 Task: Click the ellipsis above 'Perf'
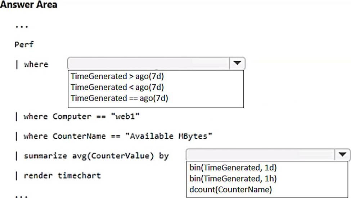click(x=22, y=26)
